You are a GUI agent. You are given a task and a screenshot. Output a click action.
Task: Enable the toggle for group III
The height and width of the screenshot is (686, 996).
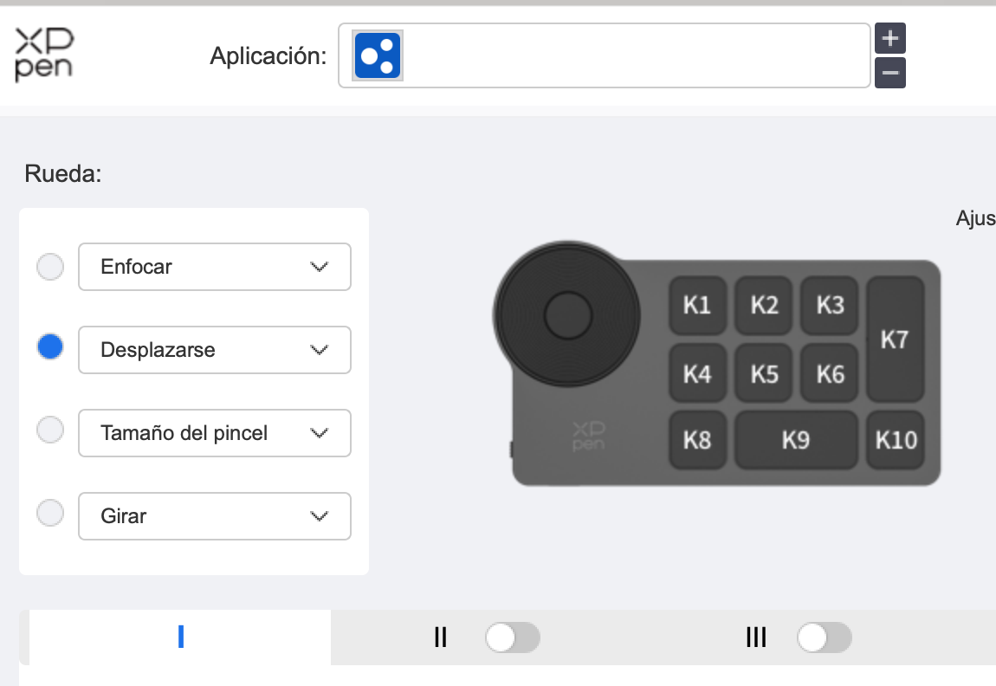(824, 638)
